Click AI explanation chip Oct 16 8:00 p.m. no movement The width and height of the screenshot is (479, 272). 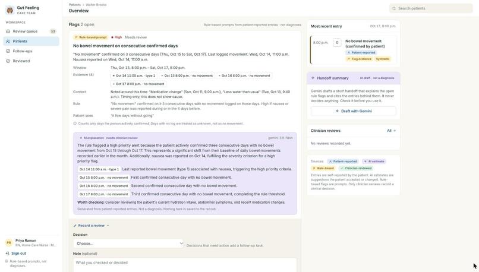103,186
